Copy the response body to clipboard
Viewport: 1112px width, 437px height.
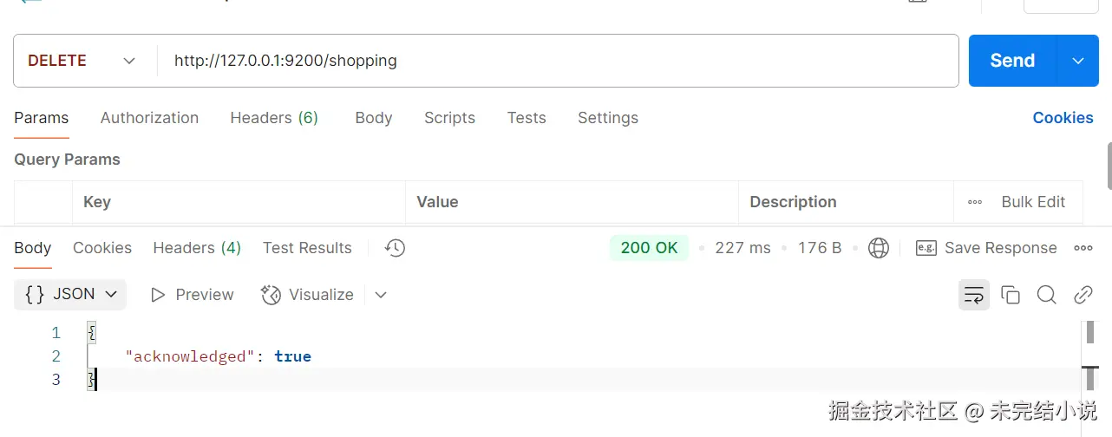(x=1011, y=295)
